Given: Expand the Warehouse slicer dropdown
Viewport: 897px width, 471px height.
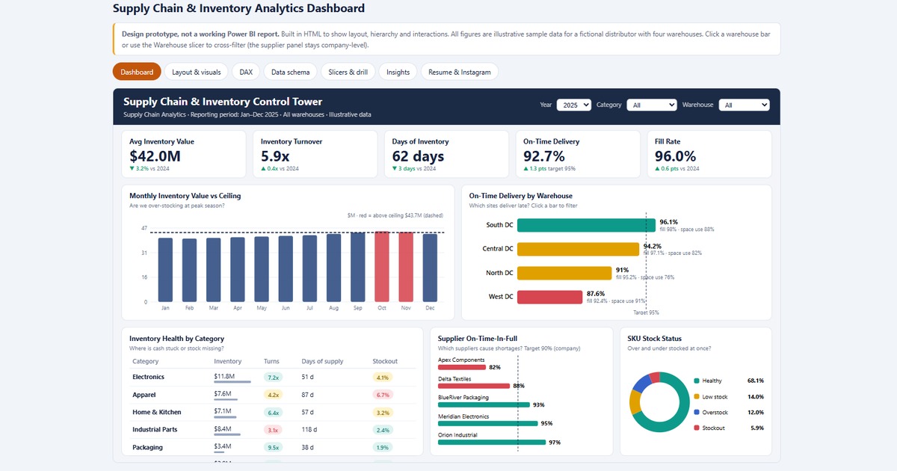Looking at the screenshot, I should (x=745, y=105).
